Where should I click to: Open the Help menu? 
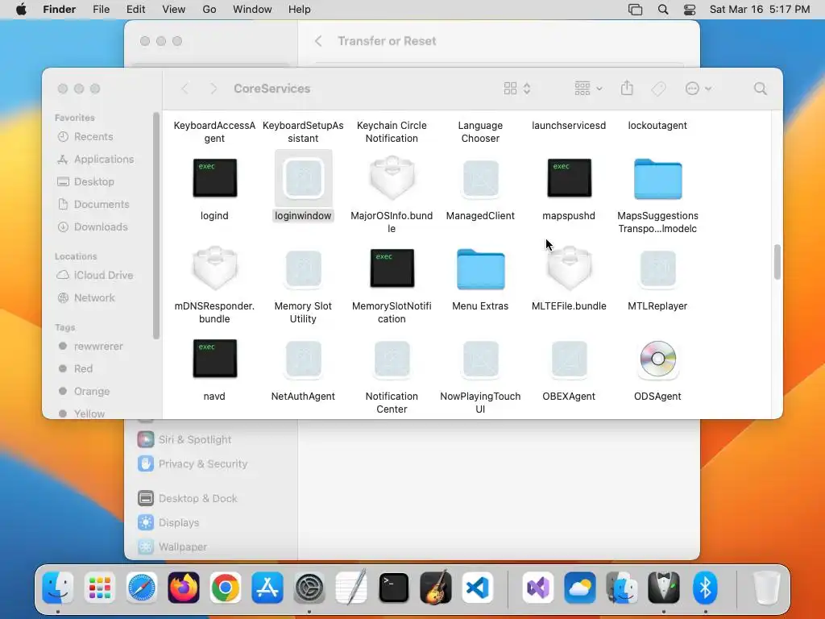pos(300,10)
